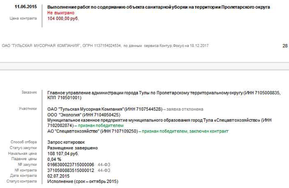
Task: Click the tender title about санитарной уборки
Action: tap(159, 8)
